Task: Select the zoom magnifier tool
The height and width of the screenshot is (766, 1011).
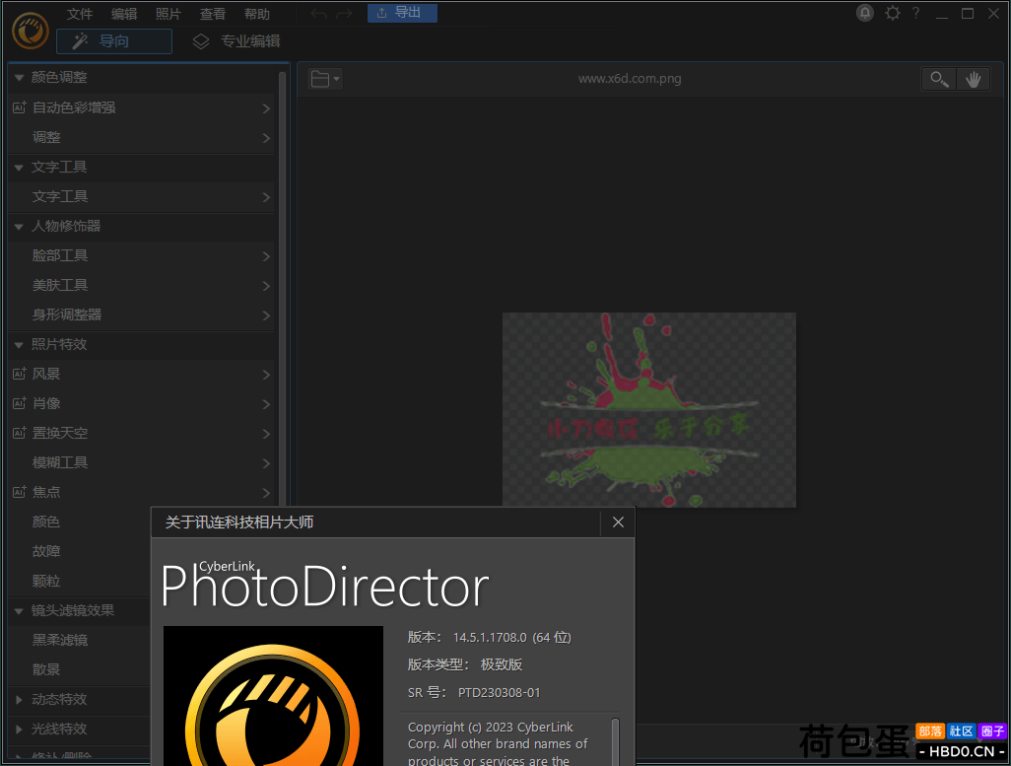Action: pyautogui.click(x=939, y=80)
